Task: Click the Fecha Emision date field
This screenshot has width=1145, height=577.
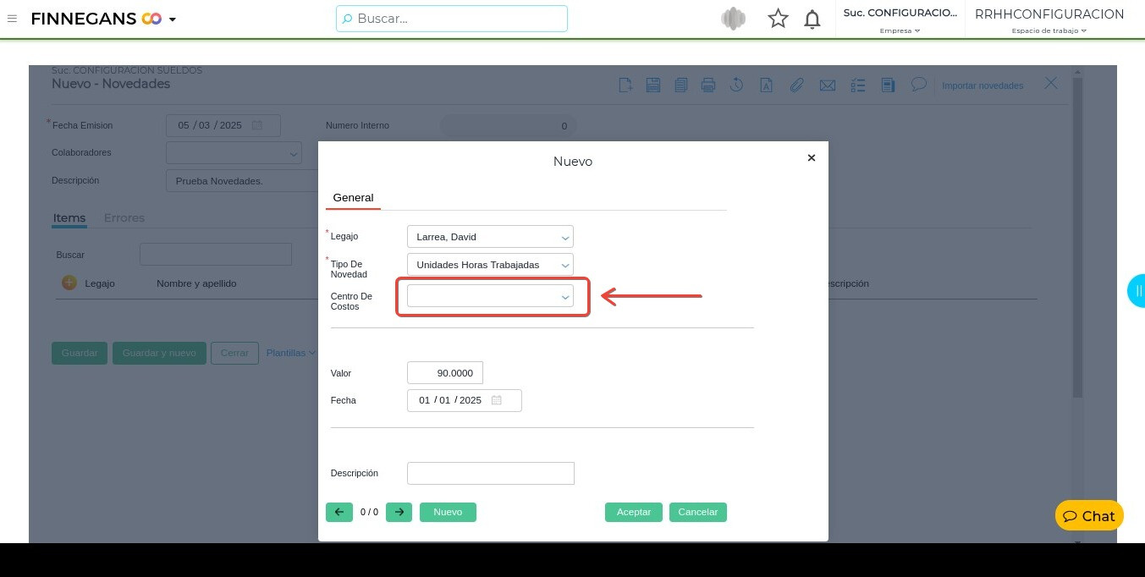Action: [x=223, y=125]
